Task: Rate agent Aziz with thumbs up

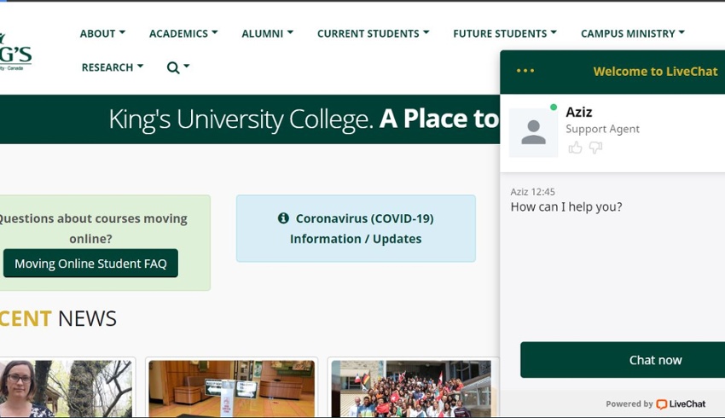Action: (575, 148)
